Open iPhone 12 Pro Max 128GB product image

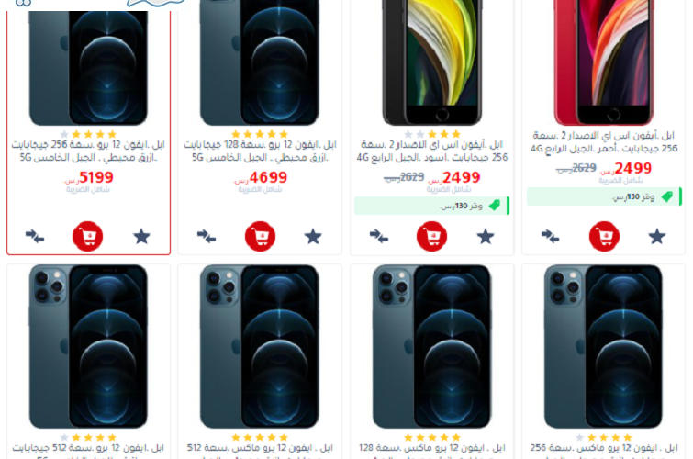click(x=431, y=347)
